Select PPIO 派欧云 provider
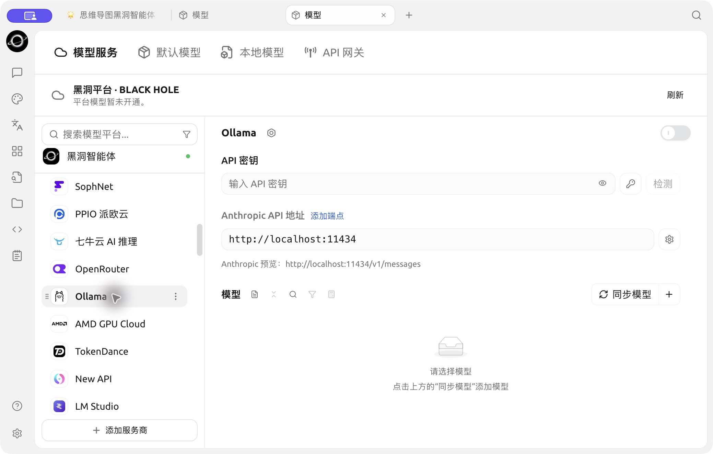Screen dimensions: 713x454 114,214
